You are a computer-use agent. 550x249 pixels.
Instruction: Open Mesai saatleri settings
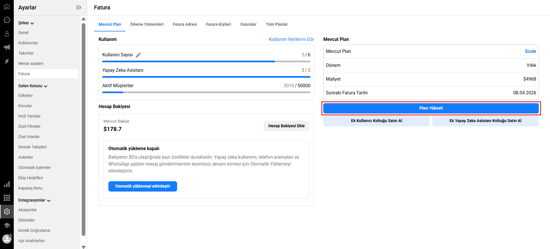(x=47, y=63)
